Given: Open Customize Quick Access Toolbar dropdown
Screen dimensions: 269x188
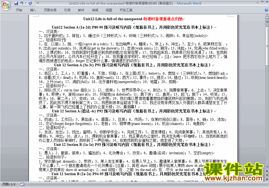Looking at the screenshot, I should (38, 3).
